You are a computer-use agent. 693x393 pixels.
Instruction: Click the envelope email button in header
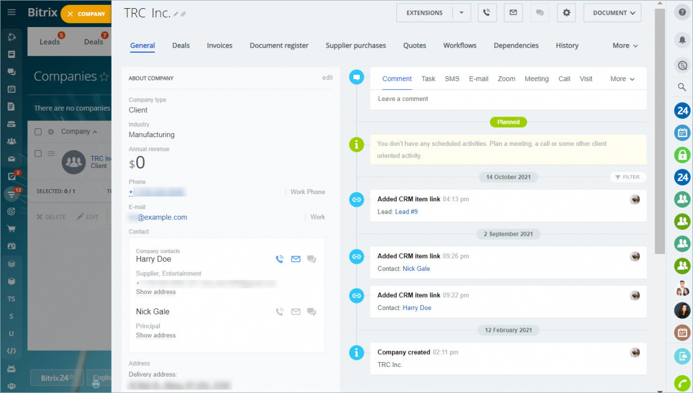click(513, 13)
